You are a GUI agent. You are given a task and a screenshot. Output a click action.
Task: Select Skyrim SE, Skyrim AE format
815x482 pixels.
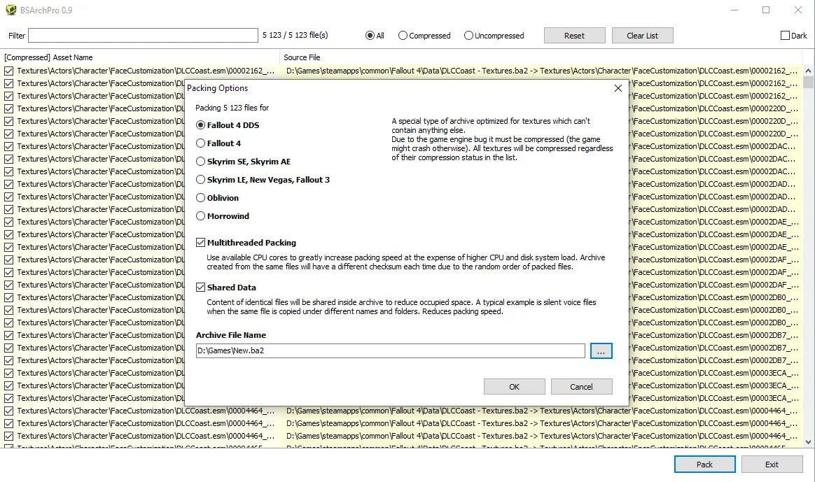click(x=201, y=162)
